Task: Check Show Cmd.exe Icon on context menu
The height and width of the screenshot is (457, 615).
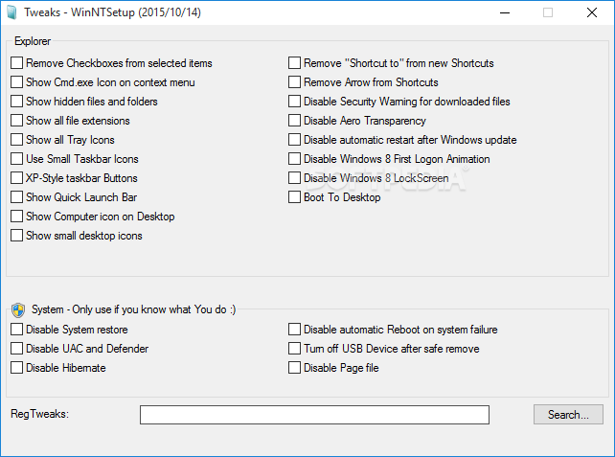Action: pos(17,82)
